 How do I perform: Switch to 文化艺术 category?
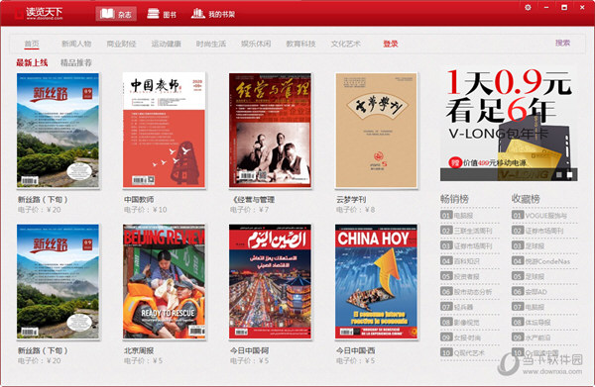(x=345, y=44)
